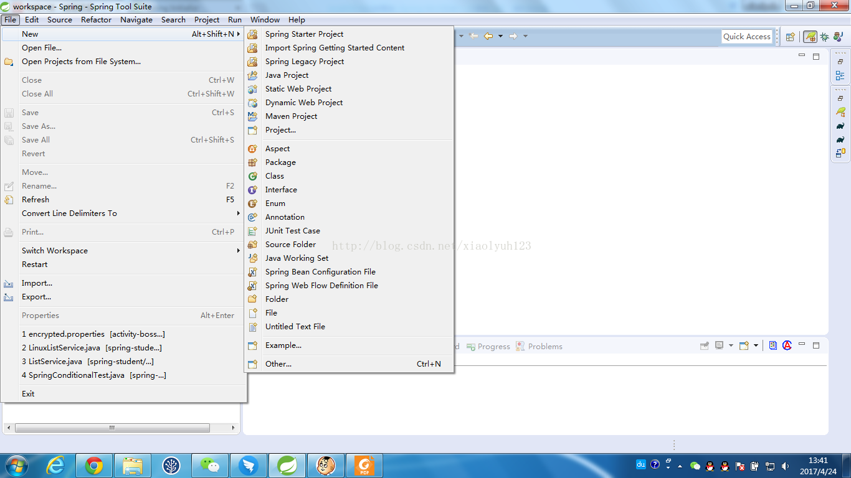Click the yellow Back navigation arrow
The image size is (851, 478).
(488, 36)
